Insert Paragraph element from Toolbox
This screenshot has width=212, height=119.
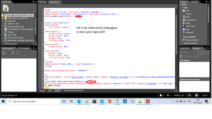(x=189, y=32)
